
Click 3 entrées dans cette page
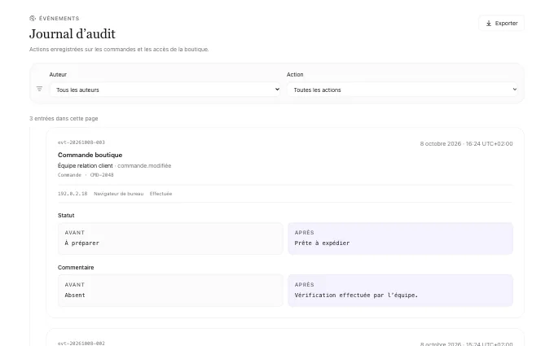tap(64, 119)
